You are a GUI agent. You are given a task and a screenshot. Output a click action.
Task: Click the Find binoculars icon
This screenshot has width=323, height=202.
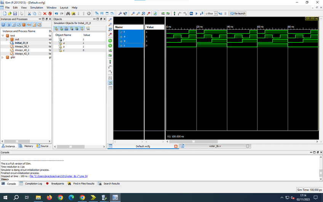(x=68, y=13)
